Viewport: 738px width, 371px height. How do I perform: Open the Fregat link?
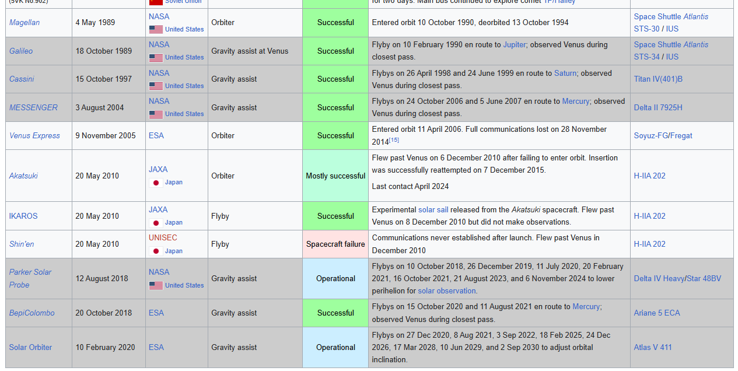681,135
